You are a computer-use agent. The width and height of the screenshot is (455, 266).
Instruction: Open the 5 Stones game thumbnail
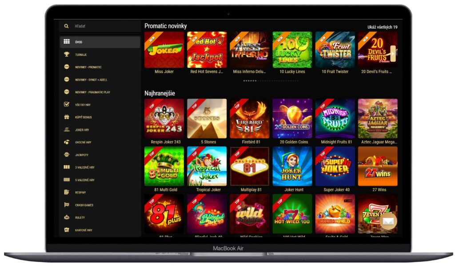[x=207, y=119]
